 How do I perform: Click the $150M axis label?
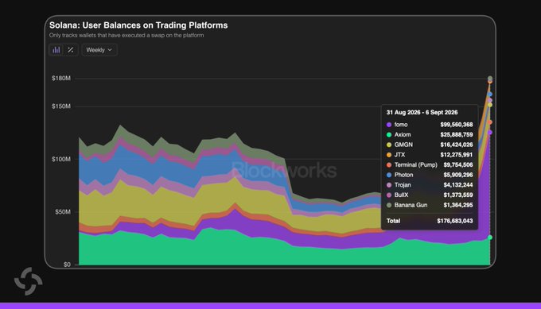pyautogui.click(x=61, y=106)
